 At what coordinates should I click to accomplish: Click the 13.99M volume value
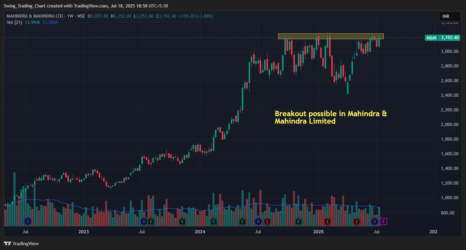coord(33,23)
